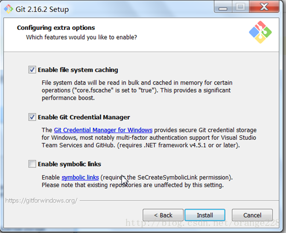Image resolution: width=286 pixels, height=233 pixels.
Task: Click the Git 2.16.2 Setup title text
Action: [x=42, y=9]
